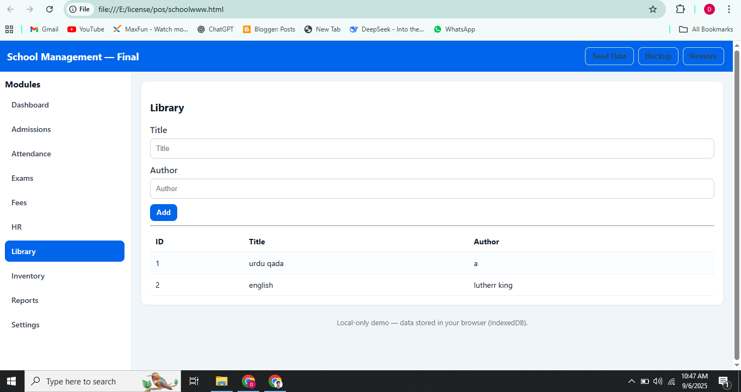Click the Chrome profile avatar icon

pos(709,9)
